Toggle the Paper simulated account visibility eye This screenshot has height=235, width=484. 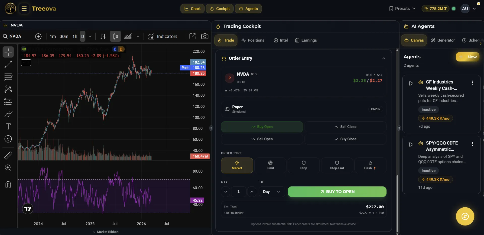(x=227, y=109)
